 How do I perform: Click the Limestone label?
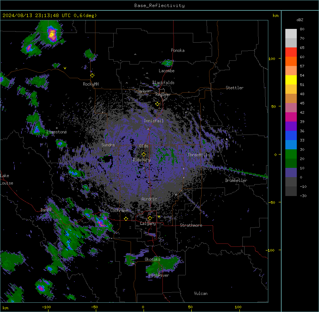[57, 132]
